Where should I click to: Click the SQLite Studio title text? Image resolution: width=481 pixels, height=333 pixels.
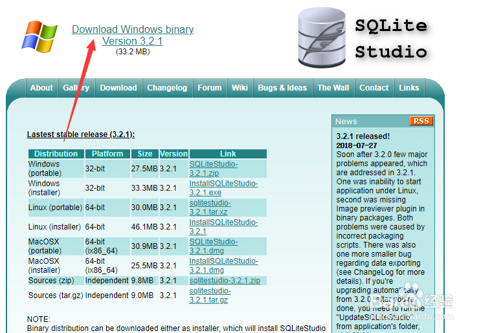391,39
